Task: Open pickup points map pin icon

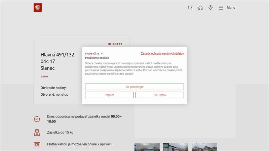Action: 210,8
